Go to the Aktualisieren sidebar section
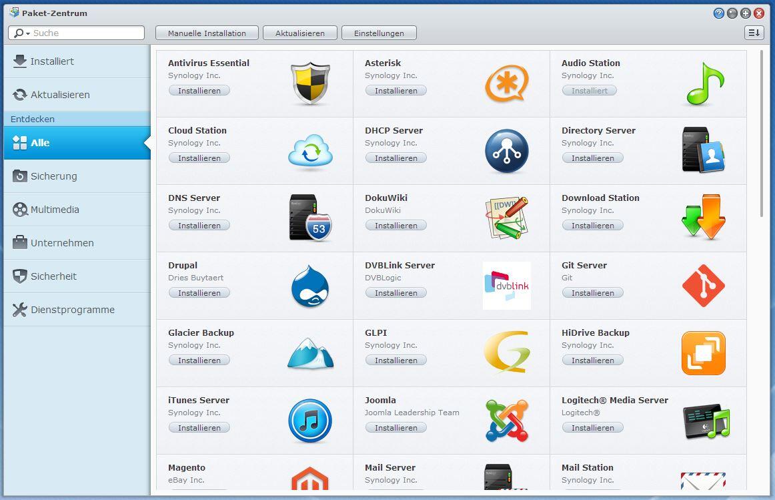Viewport: 775px width, 500px height. (77, 95)
